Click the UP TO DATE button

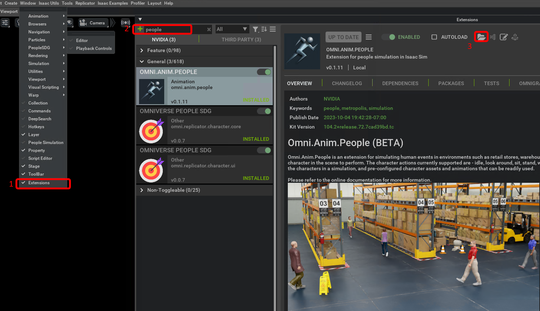[343, 37]
